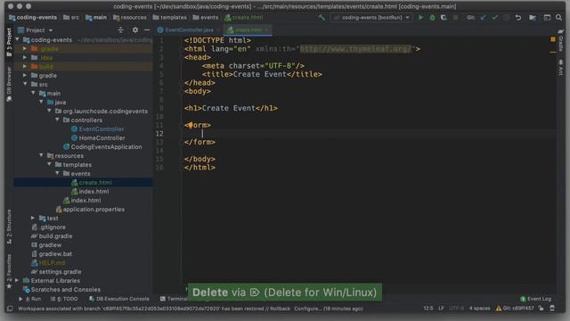Click the collapse all icon in Project panel
Image resolution: width=570 pixels, height=321 pixels.
click(x=121, y=30)
